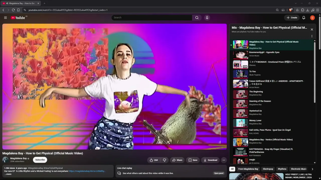Close the Mix playlist panel

point(312,29)
